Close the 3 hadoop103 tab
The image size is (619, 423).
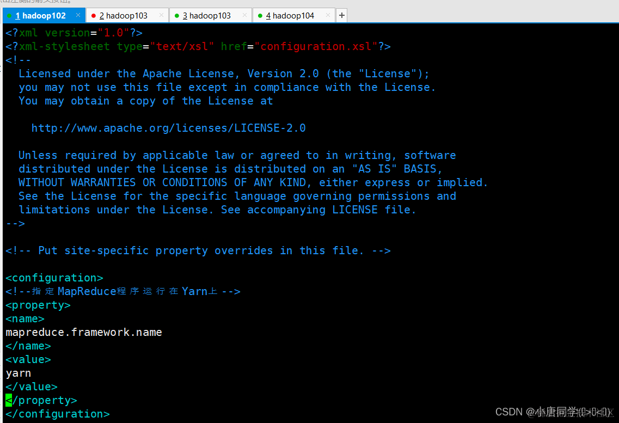click(x=245, y=15)
